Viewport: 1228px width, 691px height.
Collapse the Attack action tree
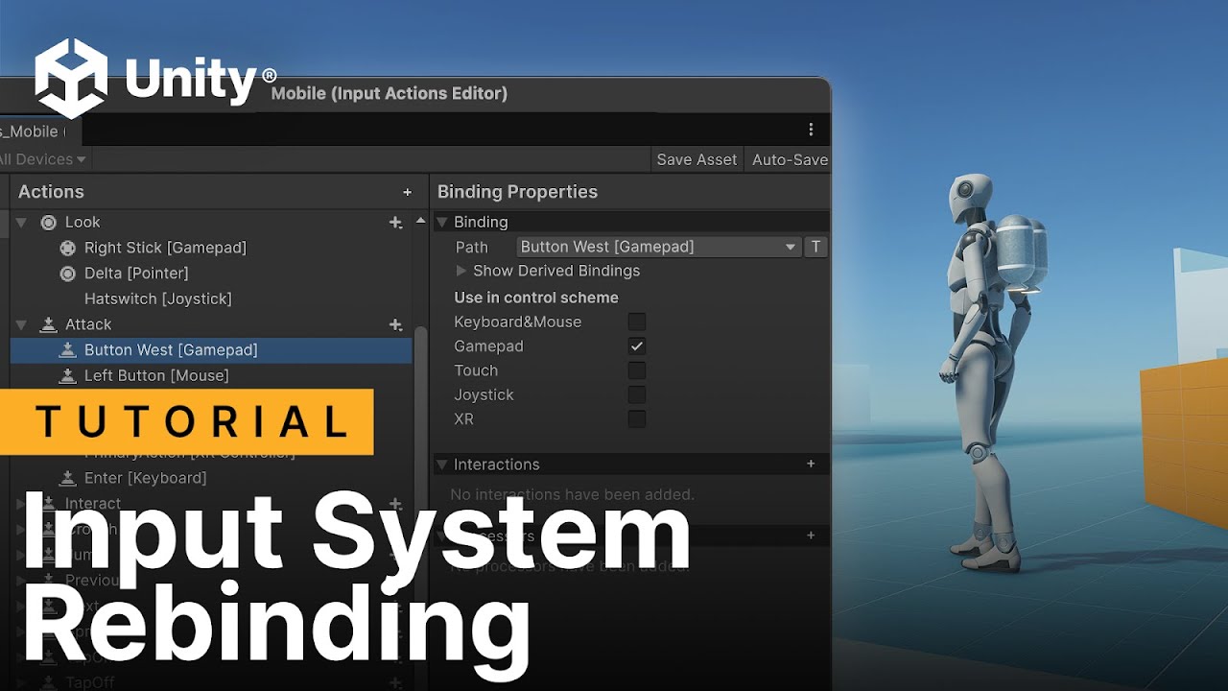21,324
